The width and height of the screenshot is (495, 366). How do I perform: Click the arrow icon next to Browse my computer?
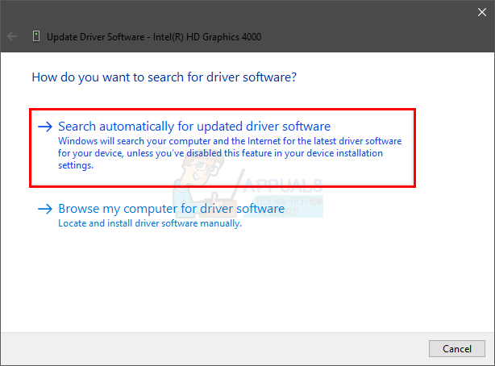[45, 209]
